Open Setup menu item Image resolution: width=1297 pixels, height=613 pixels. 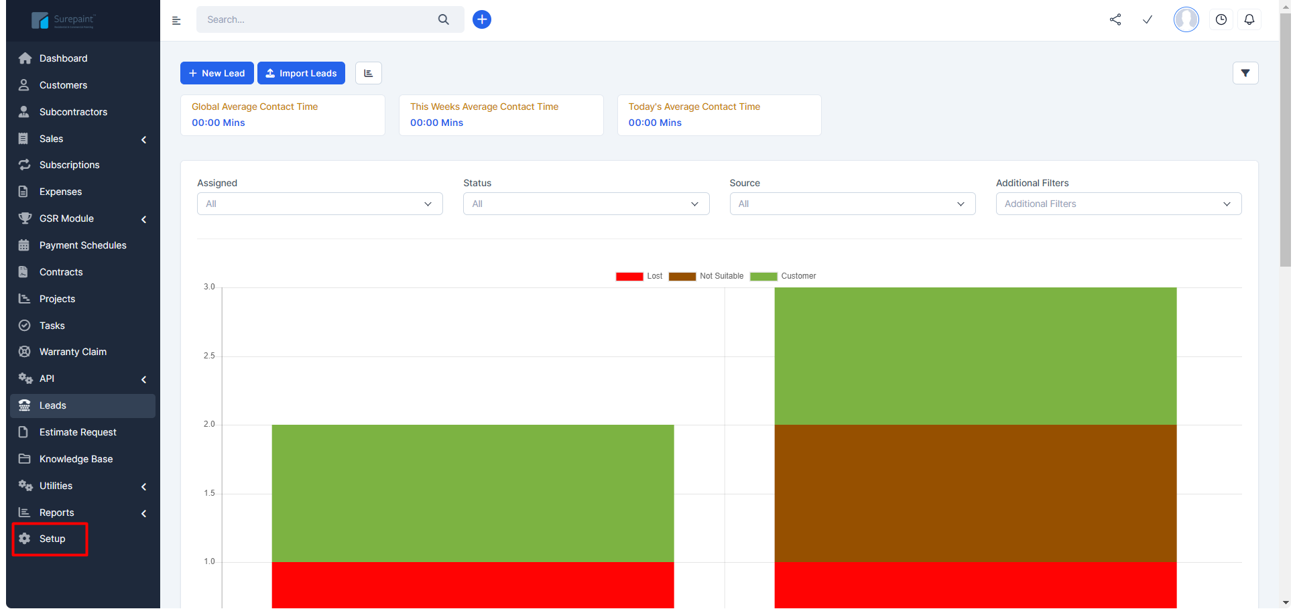(83, 539)
